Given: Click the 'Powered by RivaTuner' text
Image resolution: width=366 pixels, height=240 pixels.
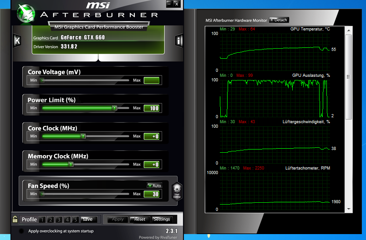Looking at the screenshot, I should coord(158,237).
